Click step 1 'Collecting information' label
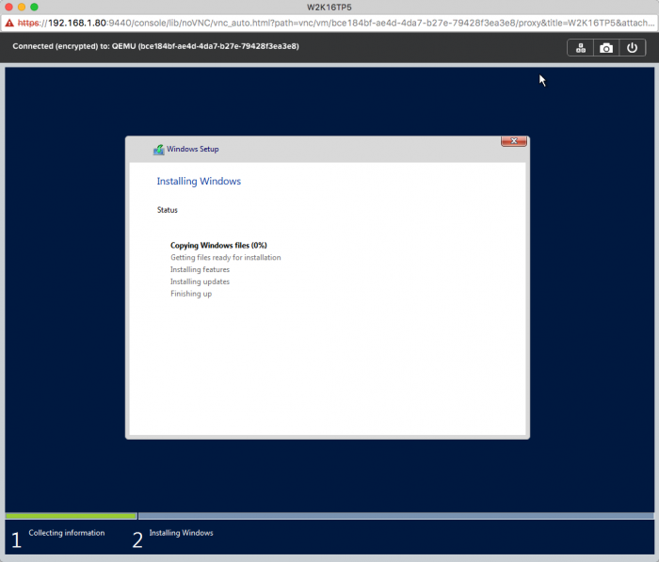This screenshot has height=562, width=659. (x=67, y=533)
